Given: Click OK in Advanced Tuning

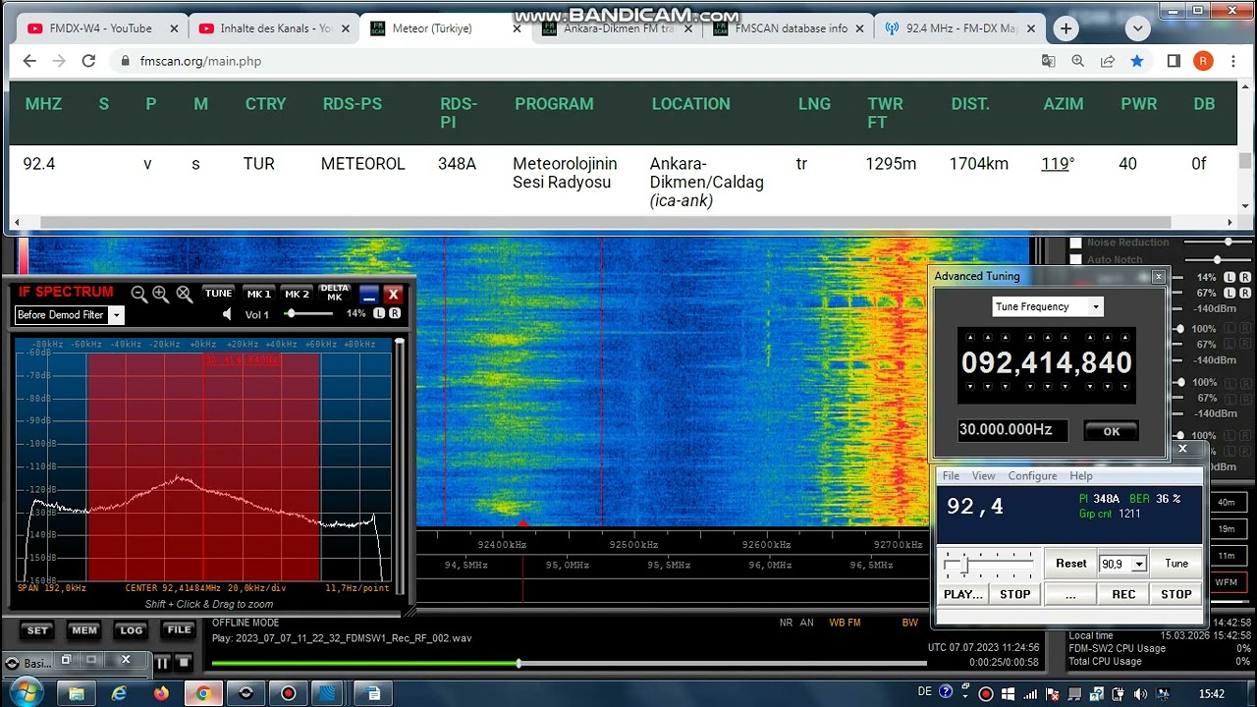Looking at the screenshot, I should click(x=1111, y=431).
